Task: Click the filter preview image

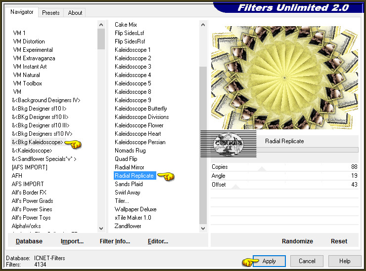Action: point(284,77)
